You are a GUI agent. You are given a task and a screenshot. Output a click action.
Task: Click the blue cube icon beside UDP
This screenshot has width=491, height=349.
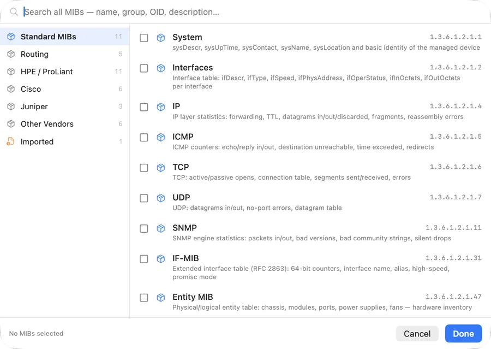click(161, 198)
